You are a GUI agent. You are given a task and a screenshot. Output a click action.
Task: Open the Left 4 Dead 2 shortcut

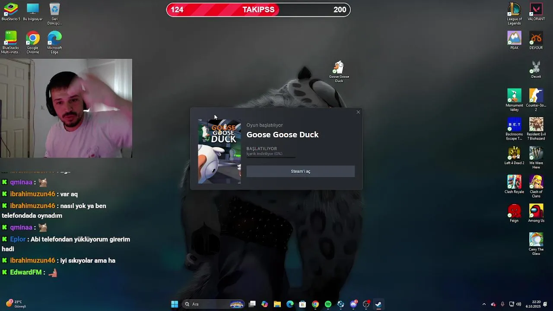pyautogui.click(x=514, y=155)
